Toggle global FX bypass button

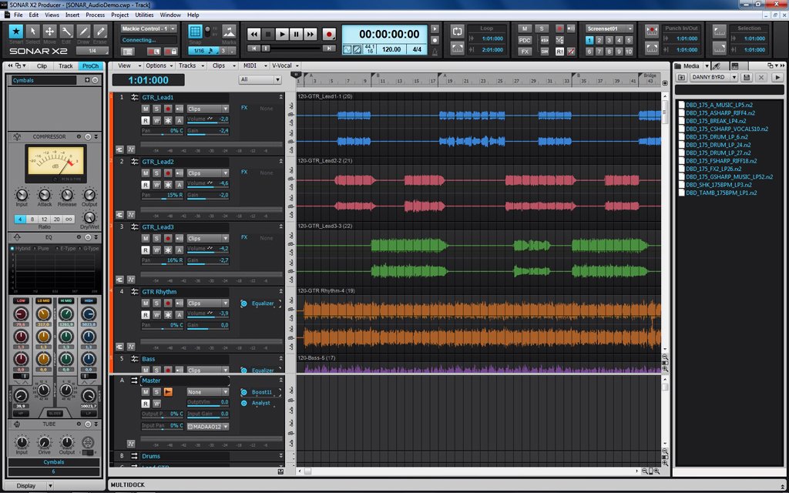(x=525, y=52)
